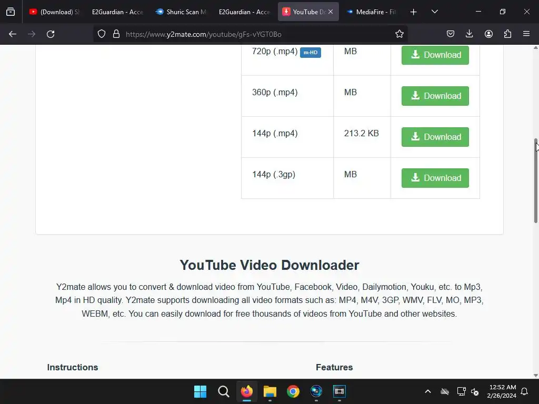Open the round camera-lens taskbar app
This screenshot has height=404, width=539.
tap(316, 391)
